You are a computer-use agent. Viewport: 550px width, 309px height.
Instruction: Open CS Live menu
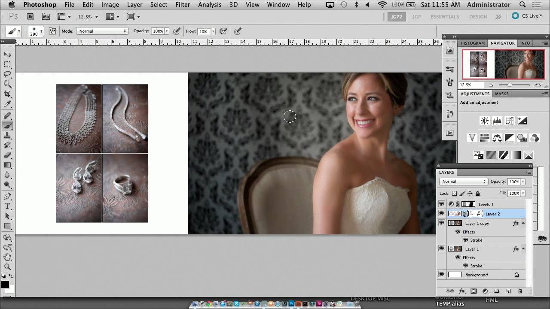(x=527, y=16)
